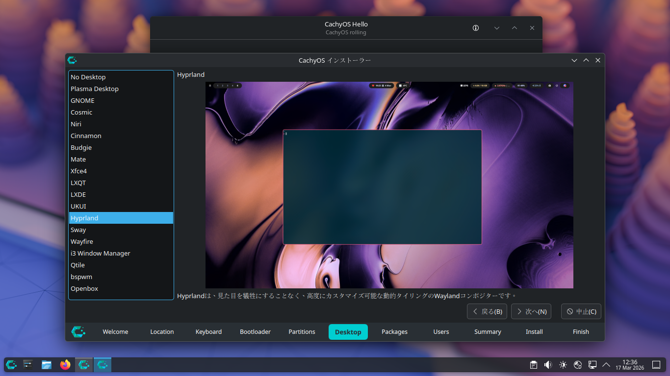Open the Keyboard step

click(x=208, y=332)
